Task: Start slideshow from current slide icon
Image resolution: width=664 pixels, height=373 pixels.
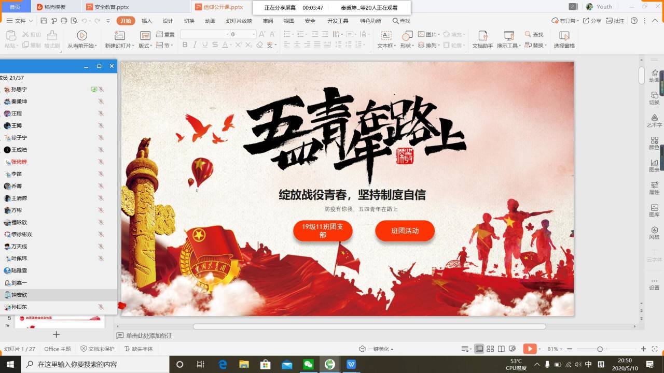Action: [81, 35]
